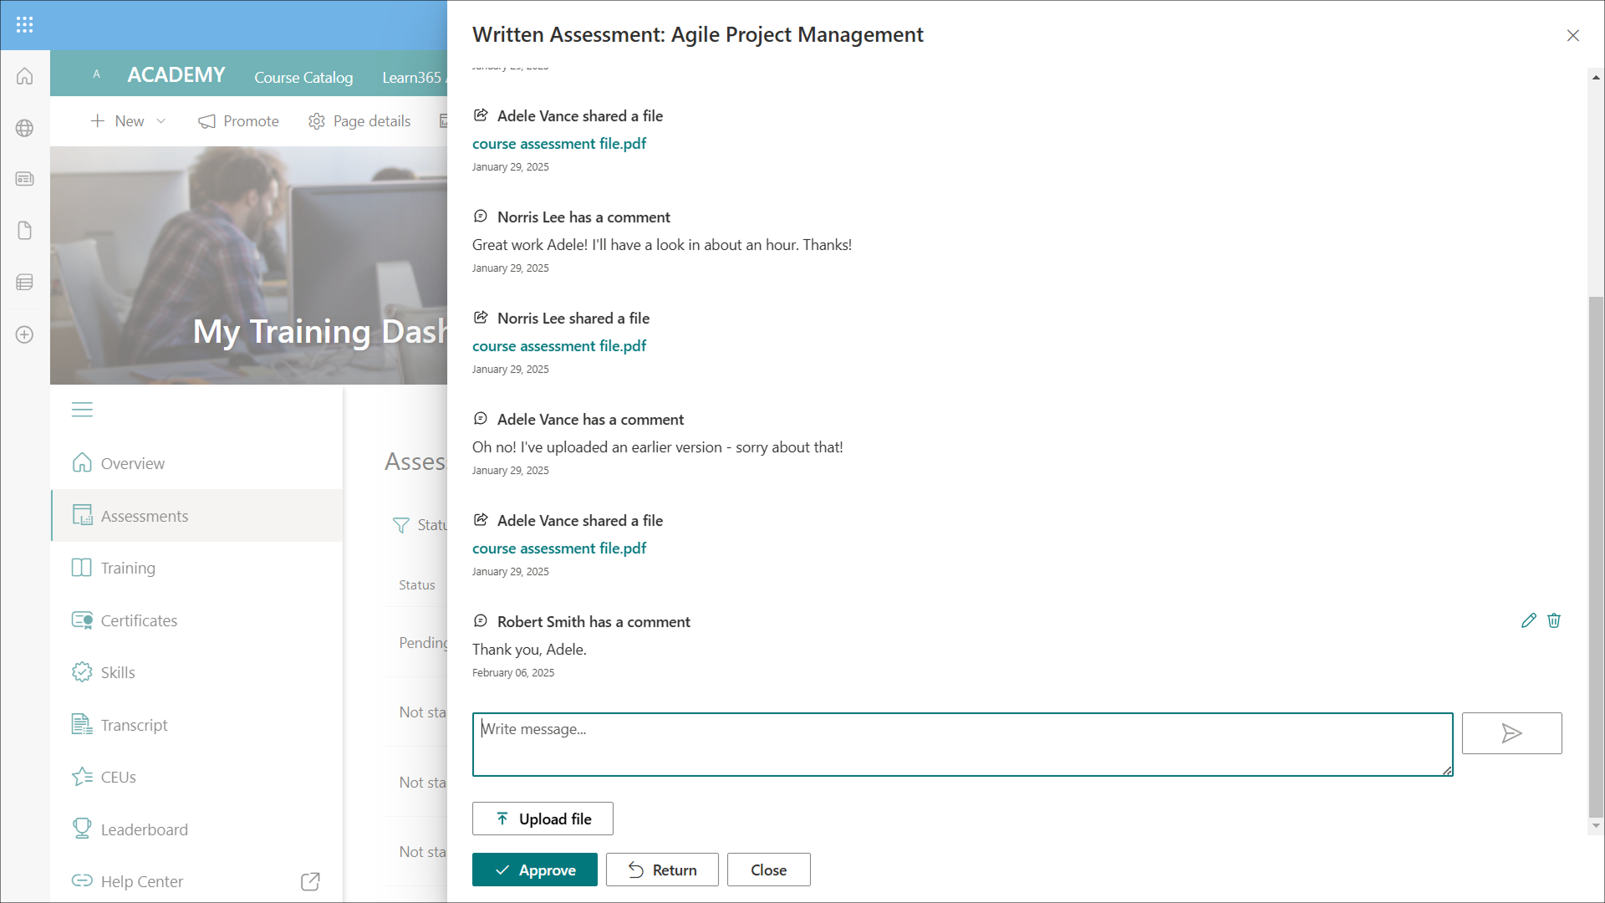
Task: Click the Upload file button
Action: (x=543, y=819)
